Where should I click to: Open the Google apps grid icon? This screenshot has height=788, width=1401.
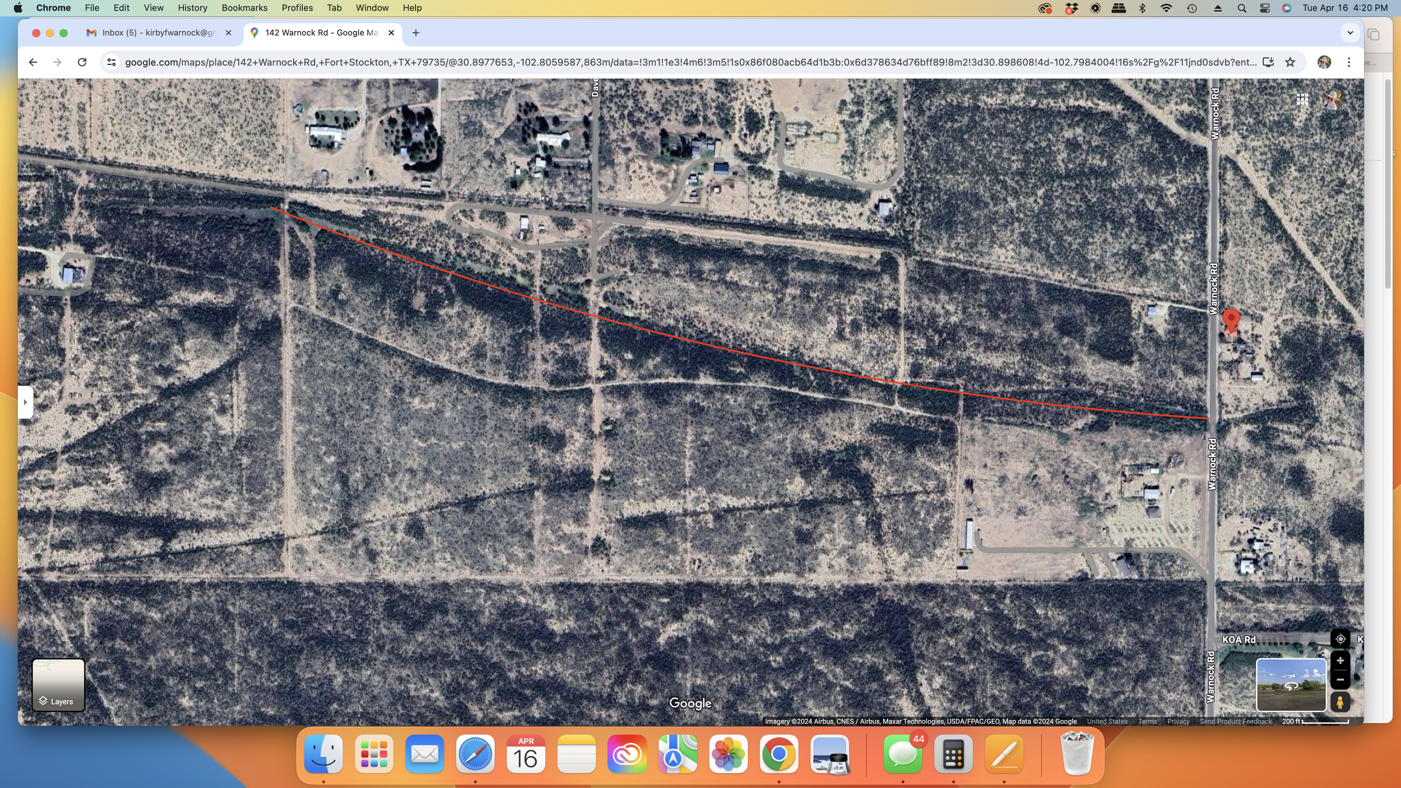1302,100
